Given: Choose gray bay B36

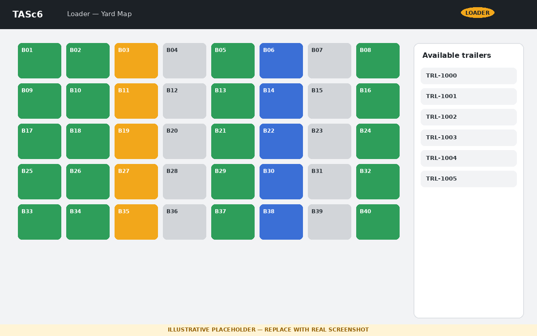Looking at the screenshot, I should pos(184,222).
